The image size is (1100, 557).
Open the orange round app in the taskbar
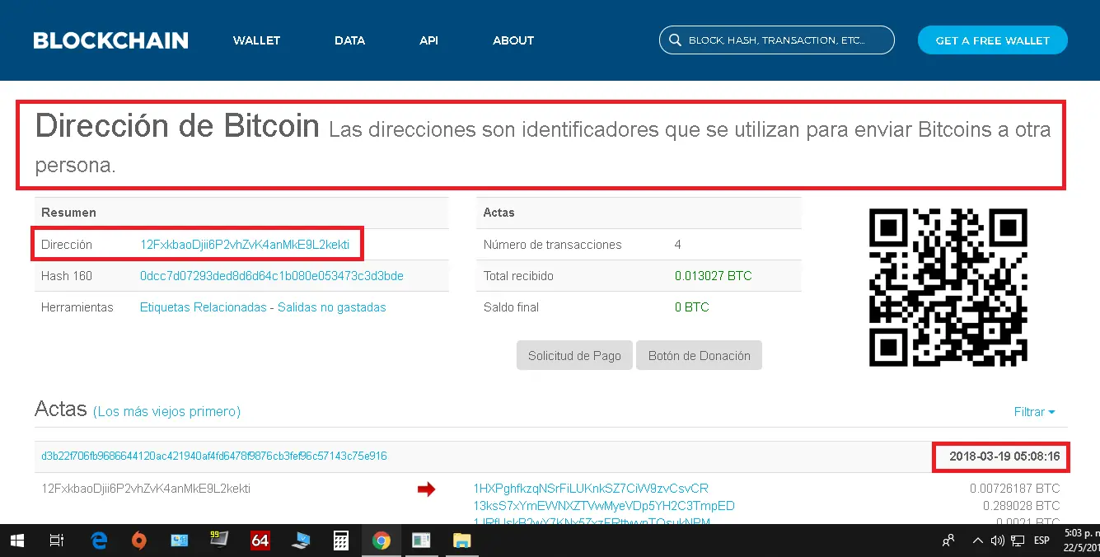point(139,541)
